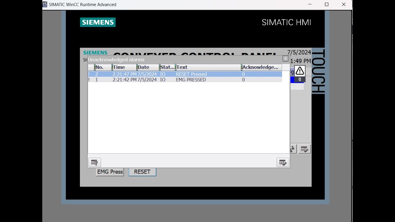Close the WinCC Runtime Advanced window

(343, 4)
